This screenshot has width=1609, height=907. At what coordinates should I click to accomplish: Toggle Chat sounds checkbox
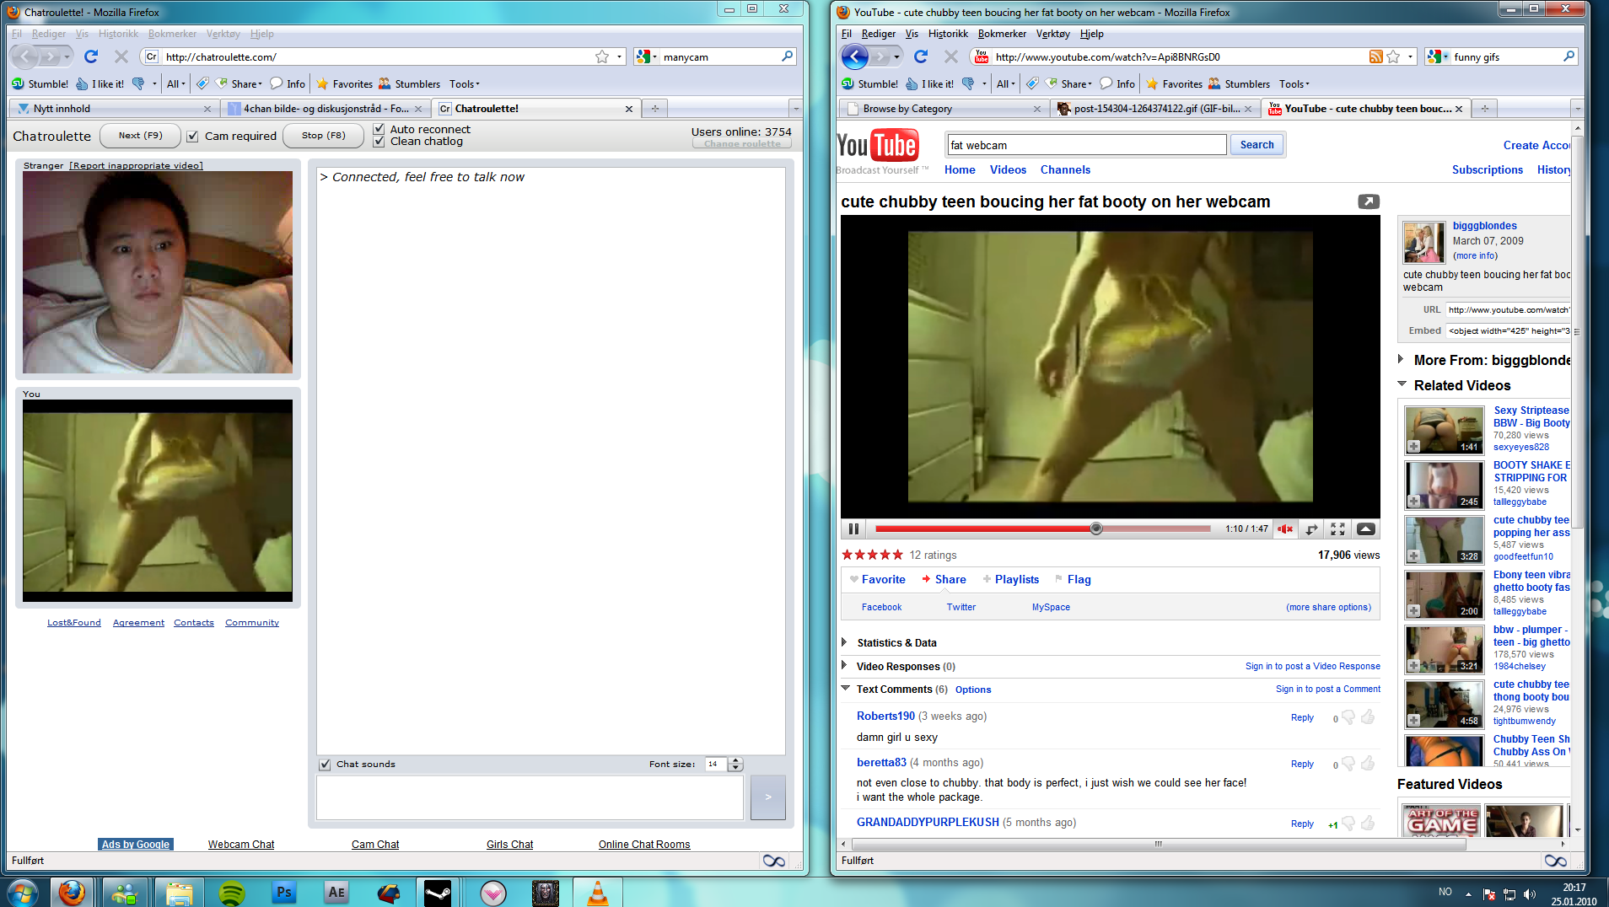point(325,765)
